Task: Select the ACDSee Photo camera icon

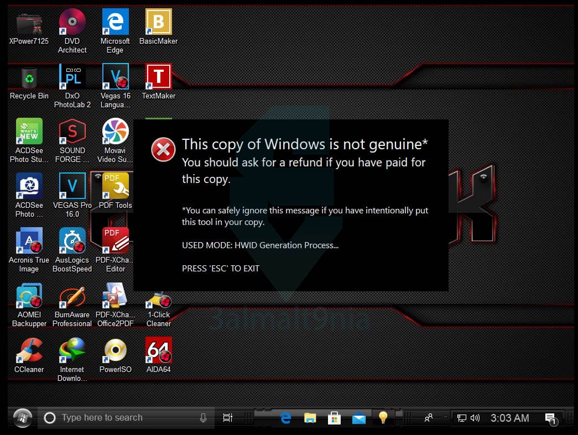Action: tap(29, 186)
